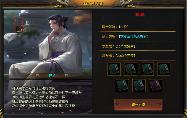Image resolution: width=187 pixels, height=118 pixels.
Task: Click the 2000个元宝 cost text
Action: coord(125,55)
